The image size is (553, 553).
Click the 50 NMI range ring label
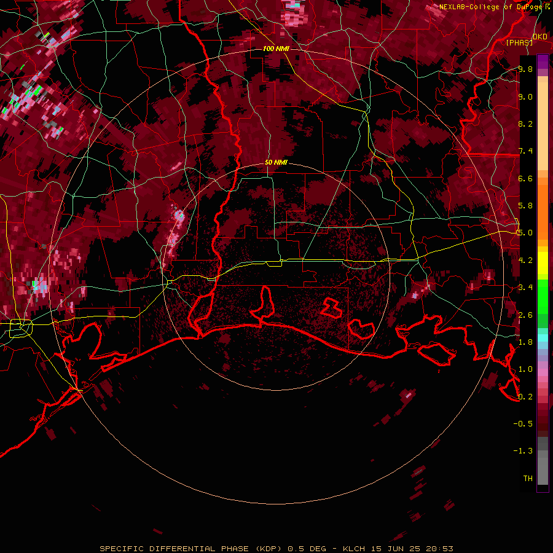tap(276, 163)
